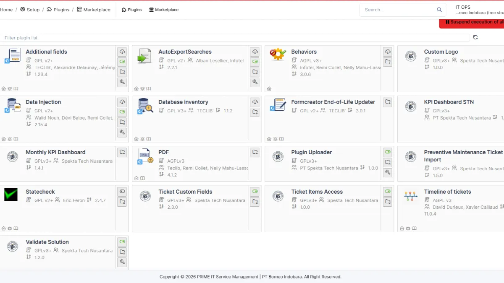Disable the Data Injection plugin toggle
Image resolution: width=504 pixels, height=283 pixels.
point(122,112)
